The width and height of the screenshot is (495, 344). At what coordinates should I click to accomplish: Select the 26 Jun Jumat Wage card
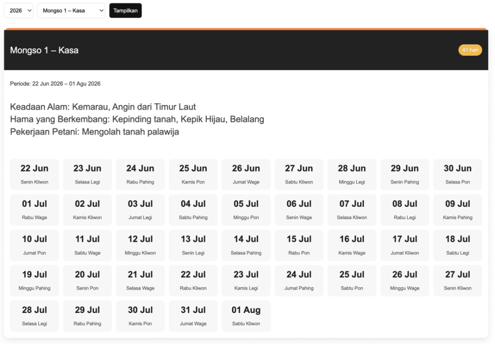coord(246,174)
